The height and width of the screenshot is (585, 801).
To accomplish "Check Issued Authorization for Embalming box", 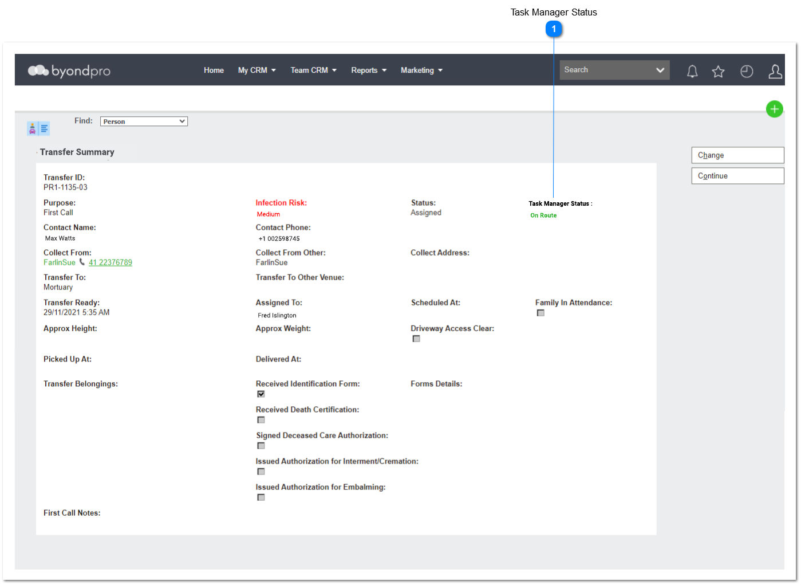I will pos(261,497).
